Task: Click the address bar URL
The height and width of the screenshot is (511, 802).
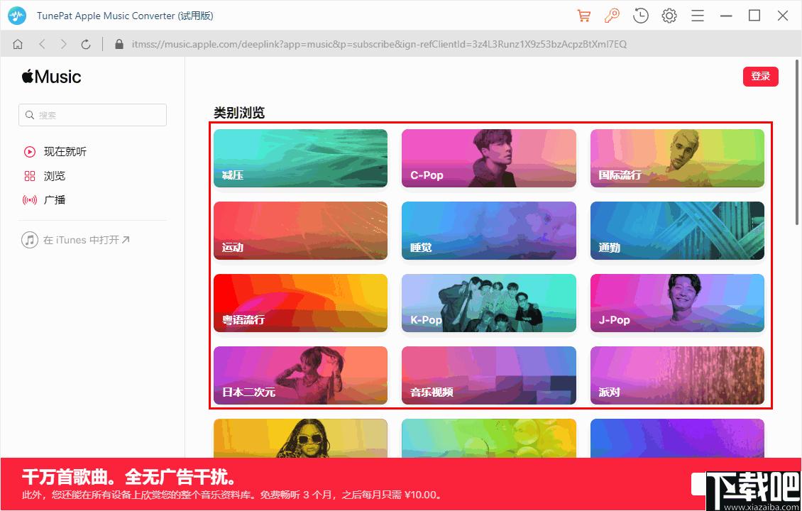Action: click(379, 45)
